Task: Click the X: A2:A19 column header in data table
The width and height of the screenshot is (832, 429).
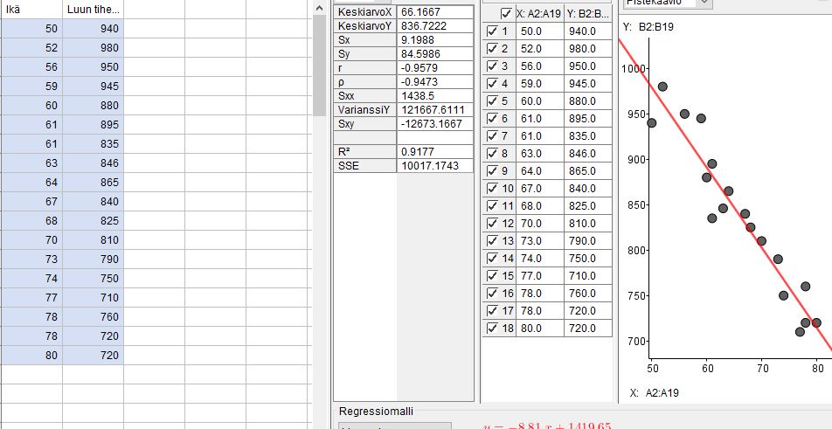Action: (539, 14)
